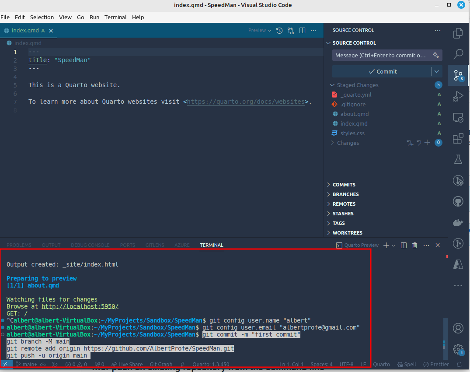
Task: Open the GitHub view icon
Action: pos(458,201)
